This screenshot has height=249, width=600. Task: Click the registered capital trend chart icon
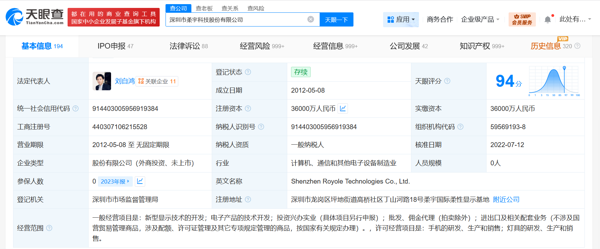pyautogui.click(x=343, y=108)
